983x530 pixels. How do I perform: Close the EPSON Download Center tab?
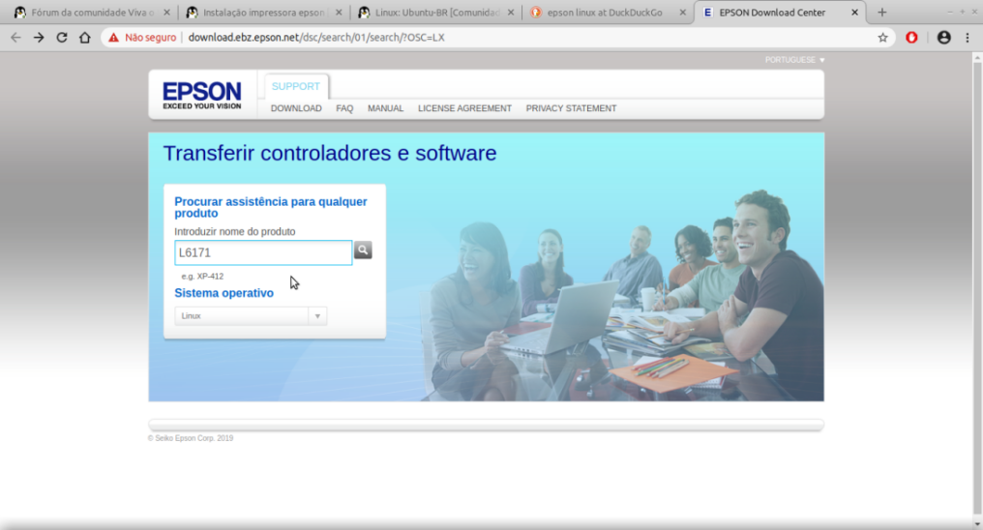pyautogui.click(x=854, y=12)
